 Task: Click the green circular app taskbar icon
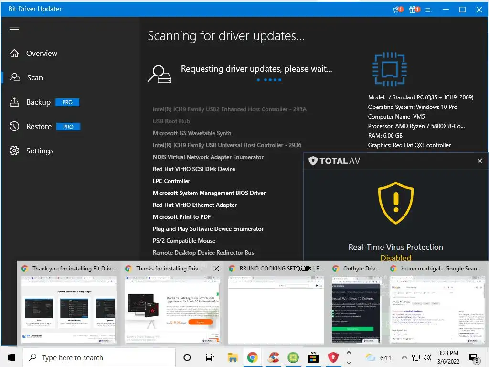tap(293, 357)
